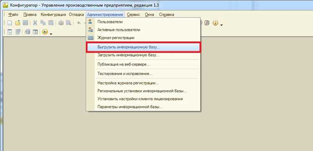Expand the toolbar options arrow after info icon
The width and height of the screenshot is (313, 151).
coord(222,25)
